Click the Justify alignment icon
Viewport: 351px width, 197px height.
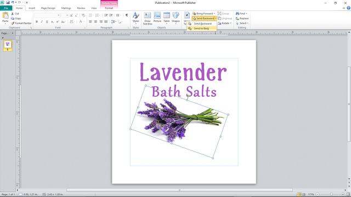tap(106, 21)
